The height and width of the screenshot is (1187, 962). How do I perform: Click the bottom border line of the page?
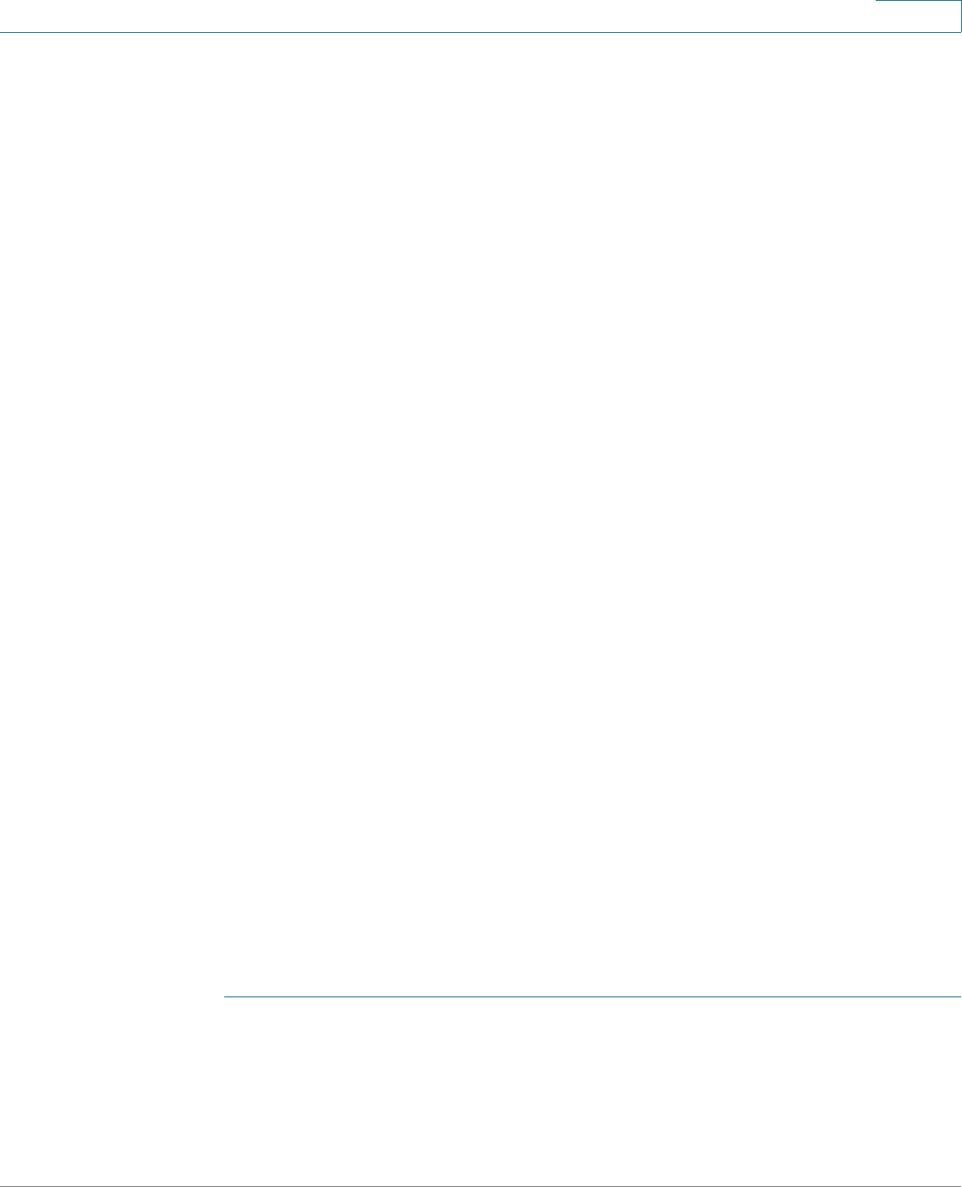click(481, 1186)
